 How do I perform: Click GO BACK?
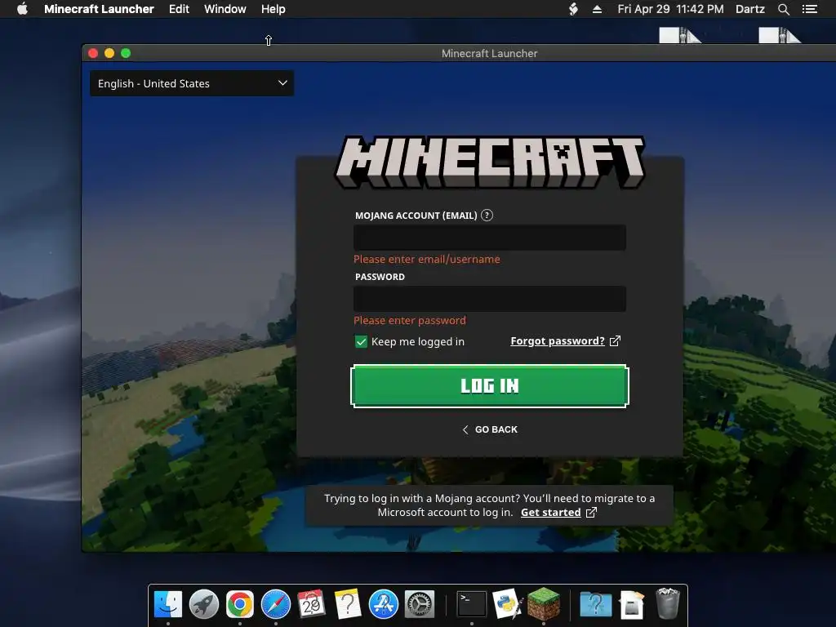(x=490, y=429)
